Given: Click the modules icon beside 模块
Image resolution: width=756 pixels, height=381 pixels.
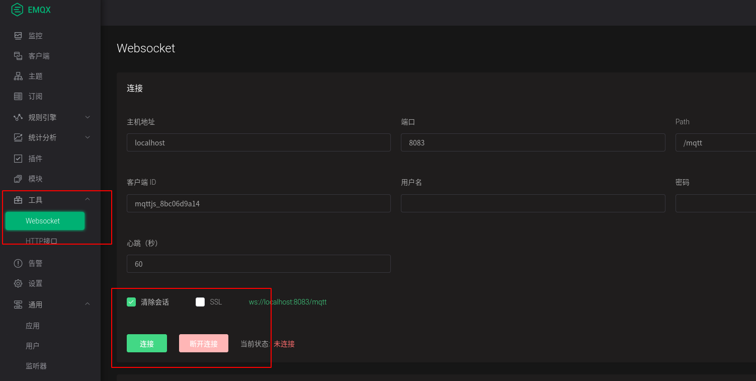Looking at the screenshot, I should 18,179.
